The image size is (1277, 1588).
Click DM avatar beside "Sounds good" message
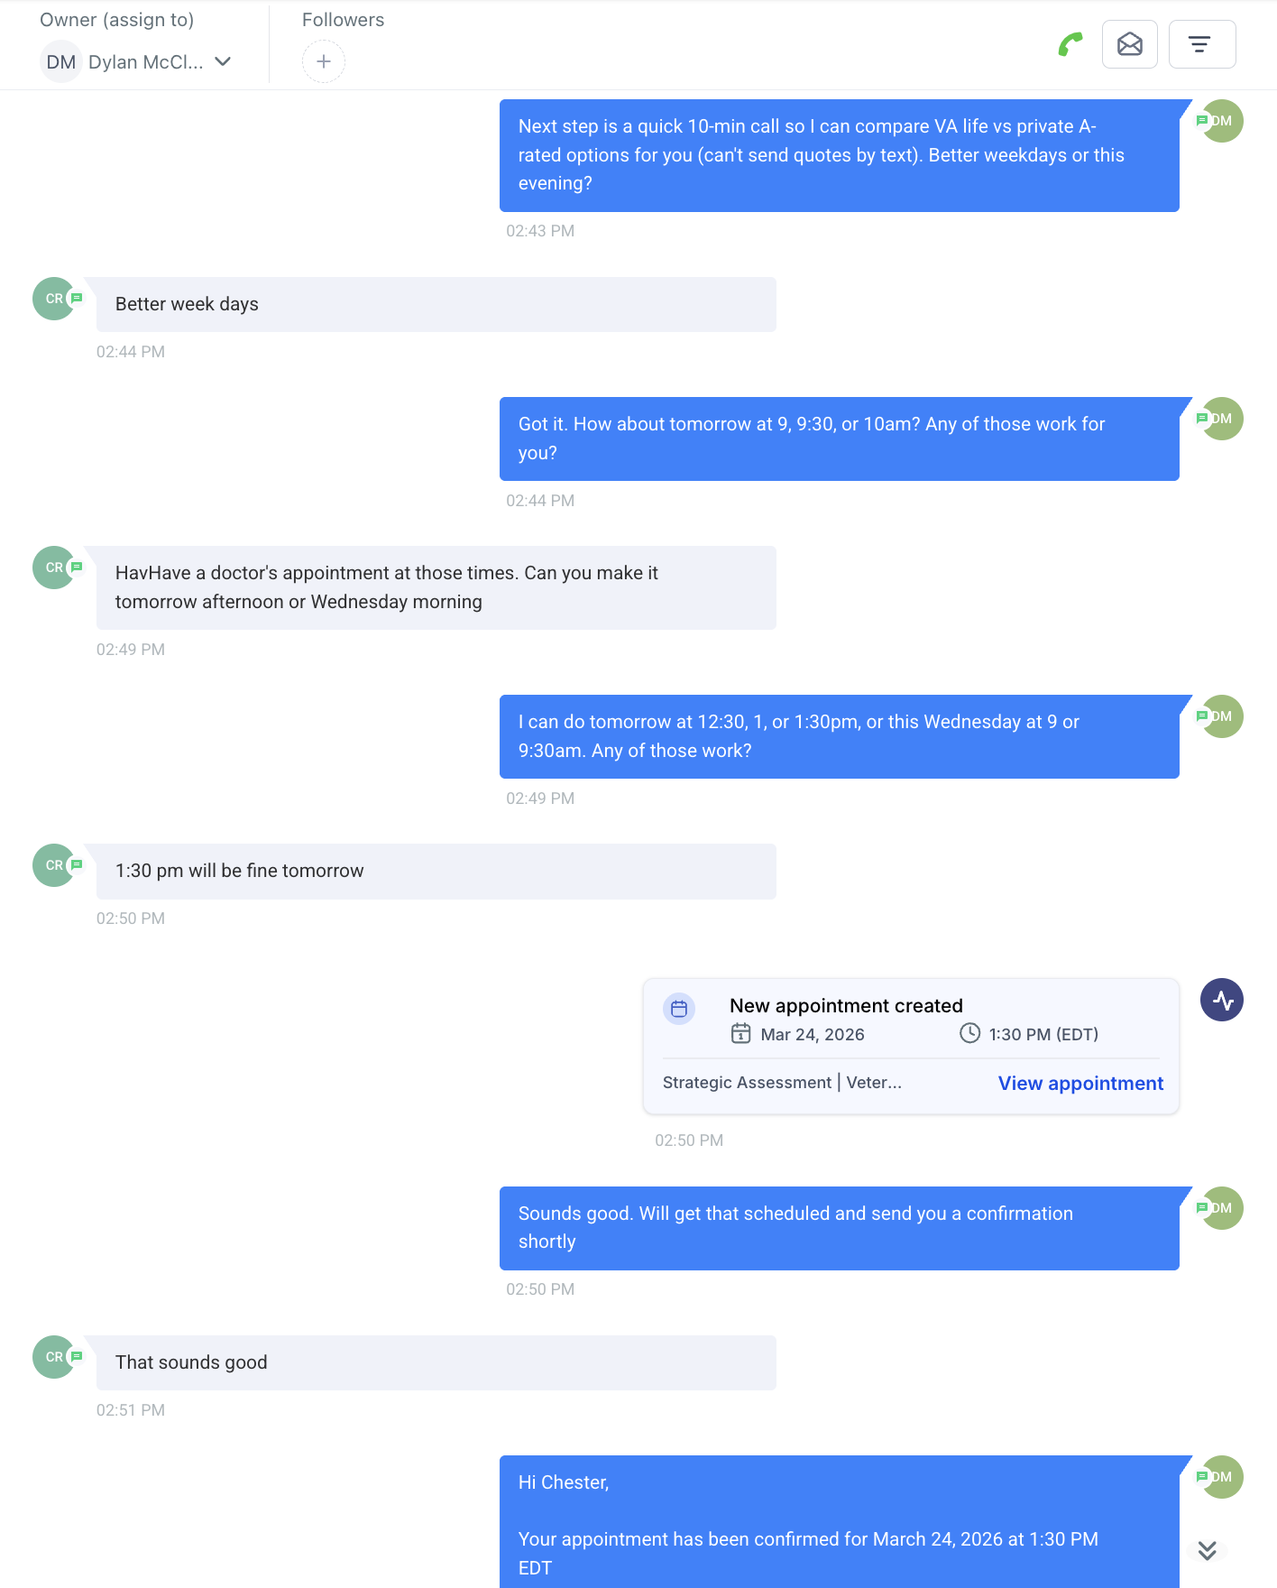tap(1222, 1208)
